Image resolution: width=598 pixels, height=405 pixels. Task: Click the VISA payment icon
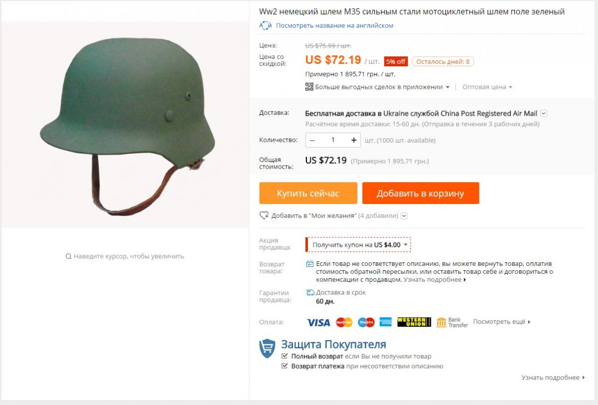click(318, 322)
